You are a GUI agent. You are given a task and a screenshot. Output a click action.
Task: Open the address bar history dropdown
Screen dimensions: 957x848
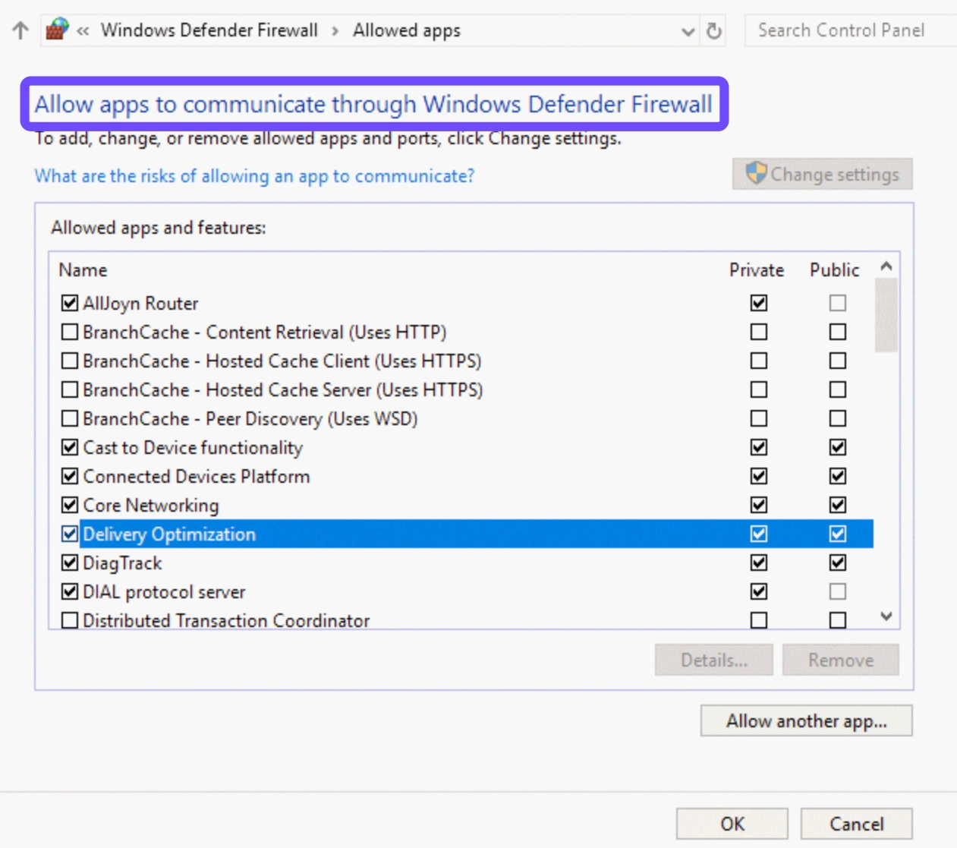pos(688,32)
